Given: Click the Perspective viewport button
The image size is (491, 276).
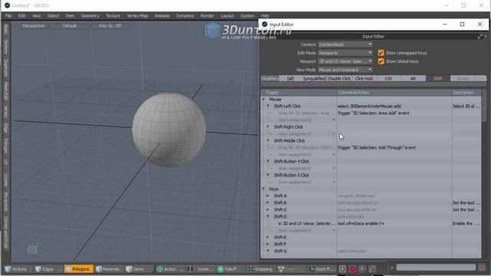Looking at the screenshot, I should click(33, 26).
